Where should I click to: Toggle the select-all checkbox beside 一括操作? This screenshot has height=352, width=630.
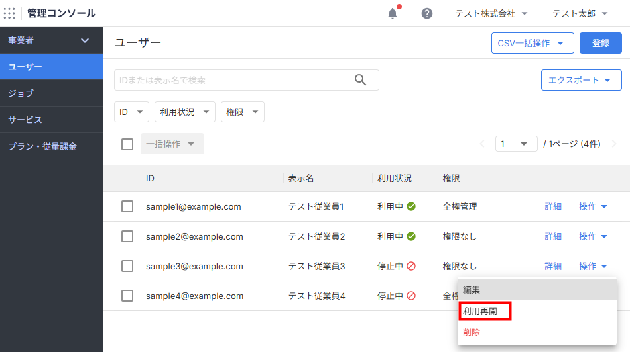point(127,144)
